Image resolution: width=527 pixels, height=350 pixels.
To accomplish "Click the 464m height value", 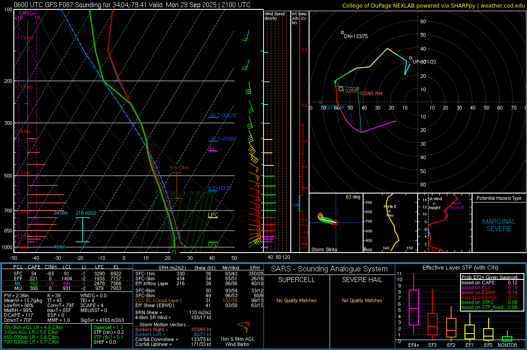I will (x=60, y=247).
